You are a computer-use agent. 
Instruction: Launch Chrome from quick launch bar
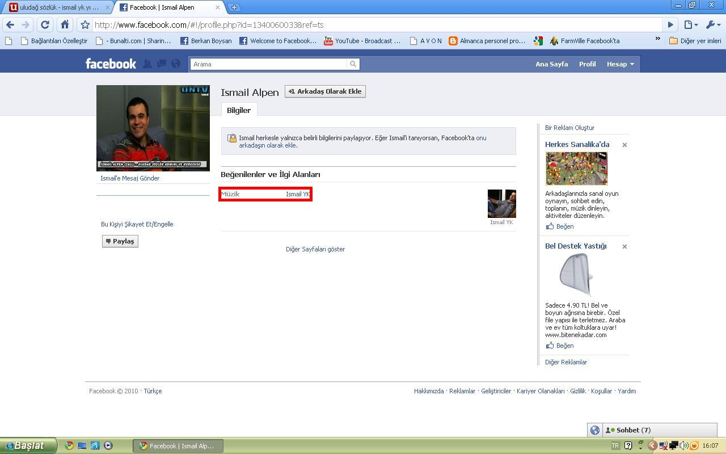69,445
